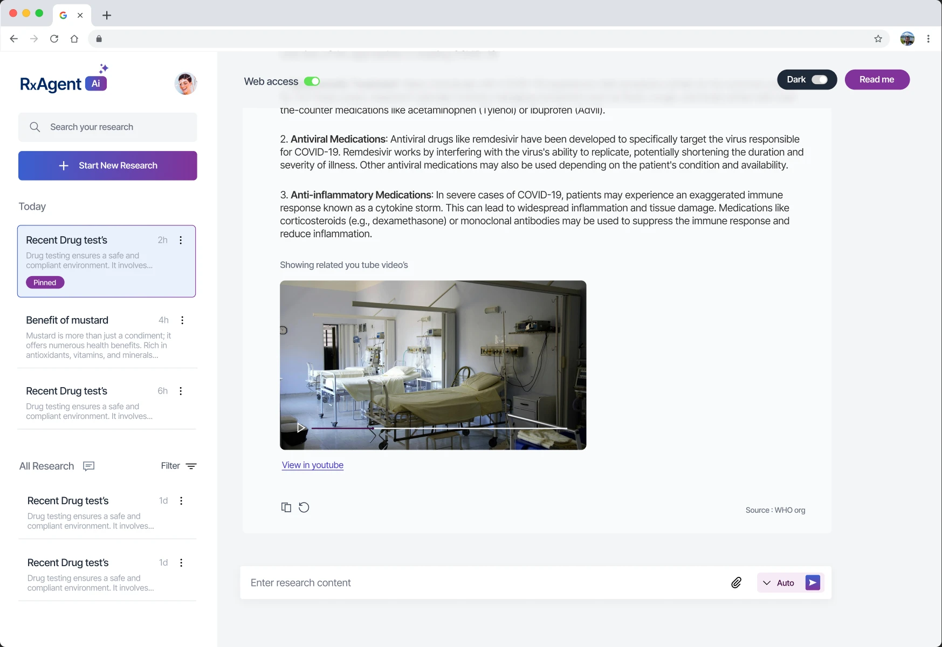The width and height of the screenshot is (942, 647).
Task: Open the View in youtube link
Action: [312, 465]
